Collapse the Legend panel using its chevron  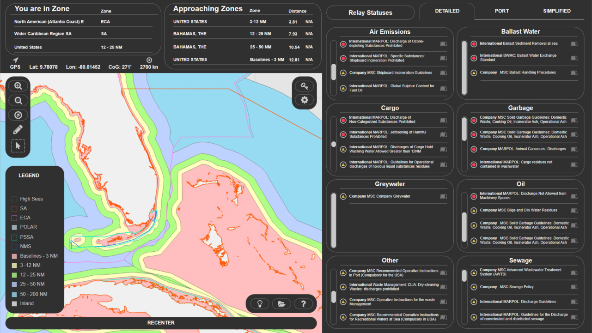pyautogui.click(x=49, y=176)
